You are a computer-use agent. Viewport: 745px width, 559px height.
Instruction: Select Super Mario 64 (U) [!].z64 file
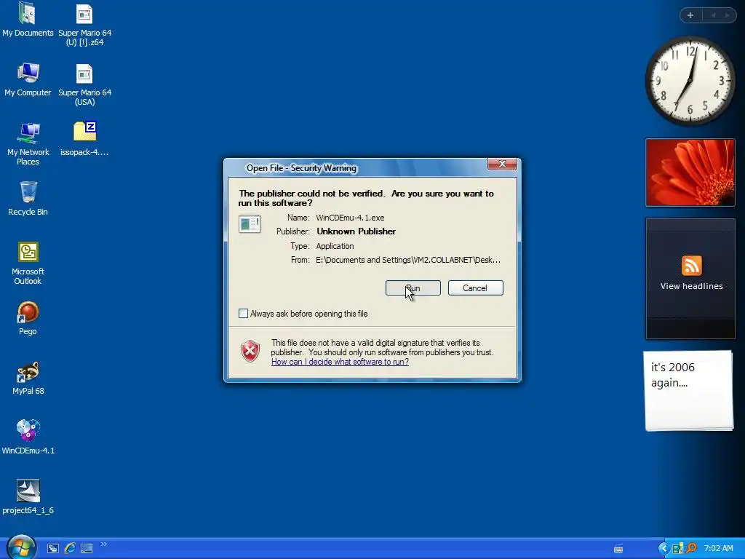(x=84, y=24)
